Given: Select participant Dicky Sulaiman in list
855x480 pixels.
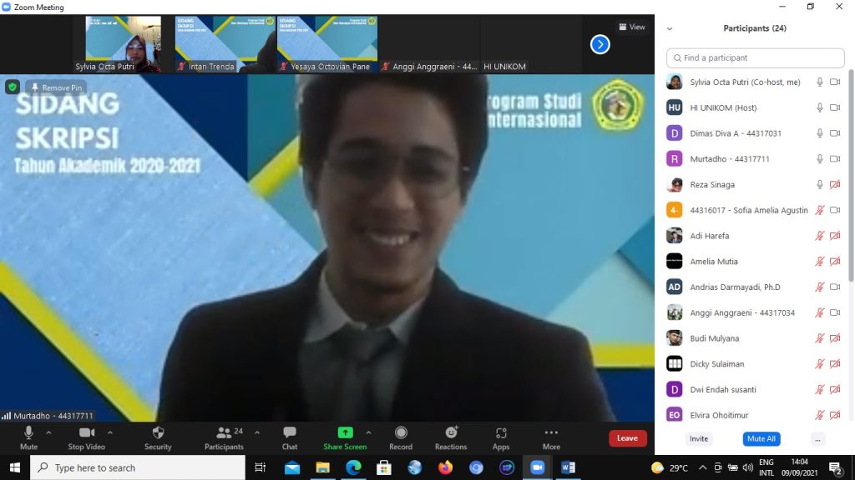Looking at the screenshot, I should point(755,363).
